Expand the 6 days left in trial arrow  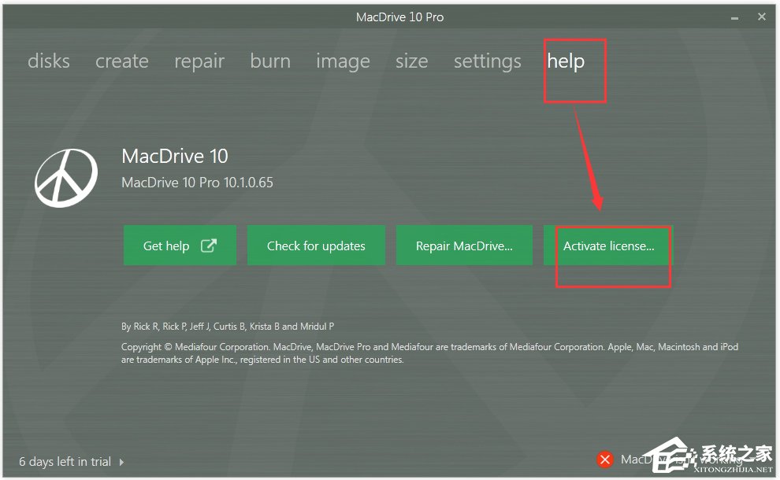121,462
